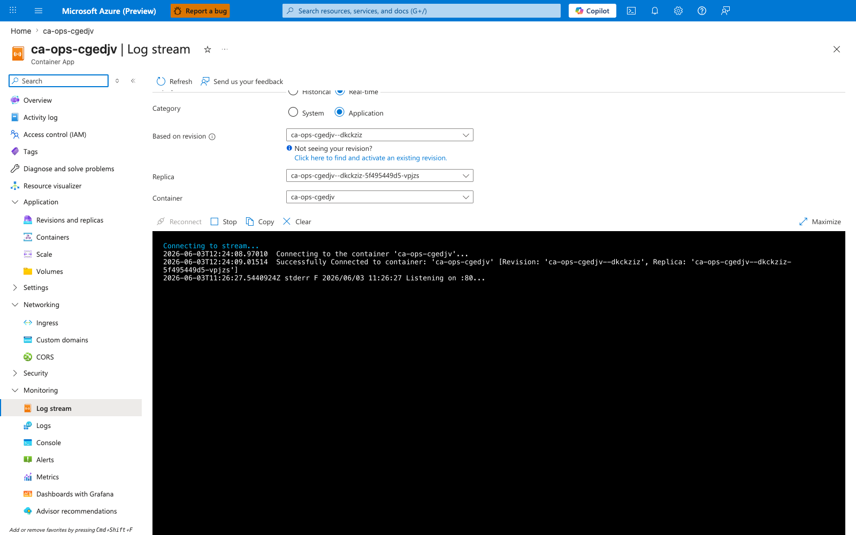Open Cloud Shell terminal icon
856x535 pixels.
(631, 11)
